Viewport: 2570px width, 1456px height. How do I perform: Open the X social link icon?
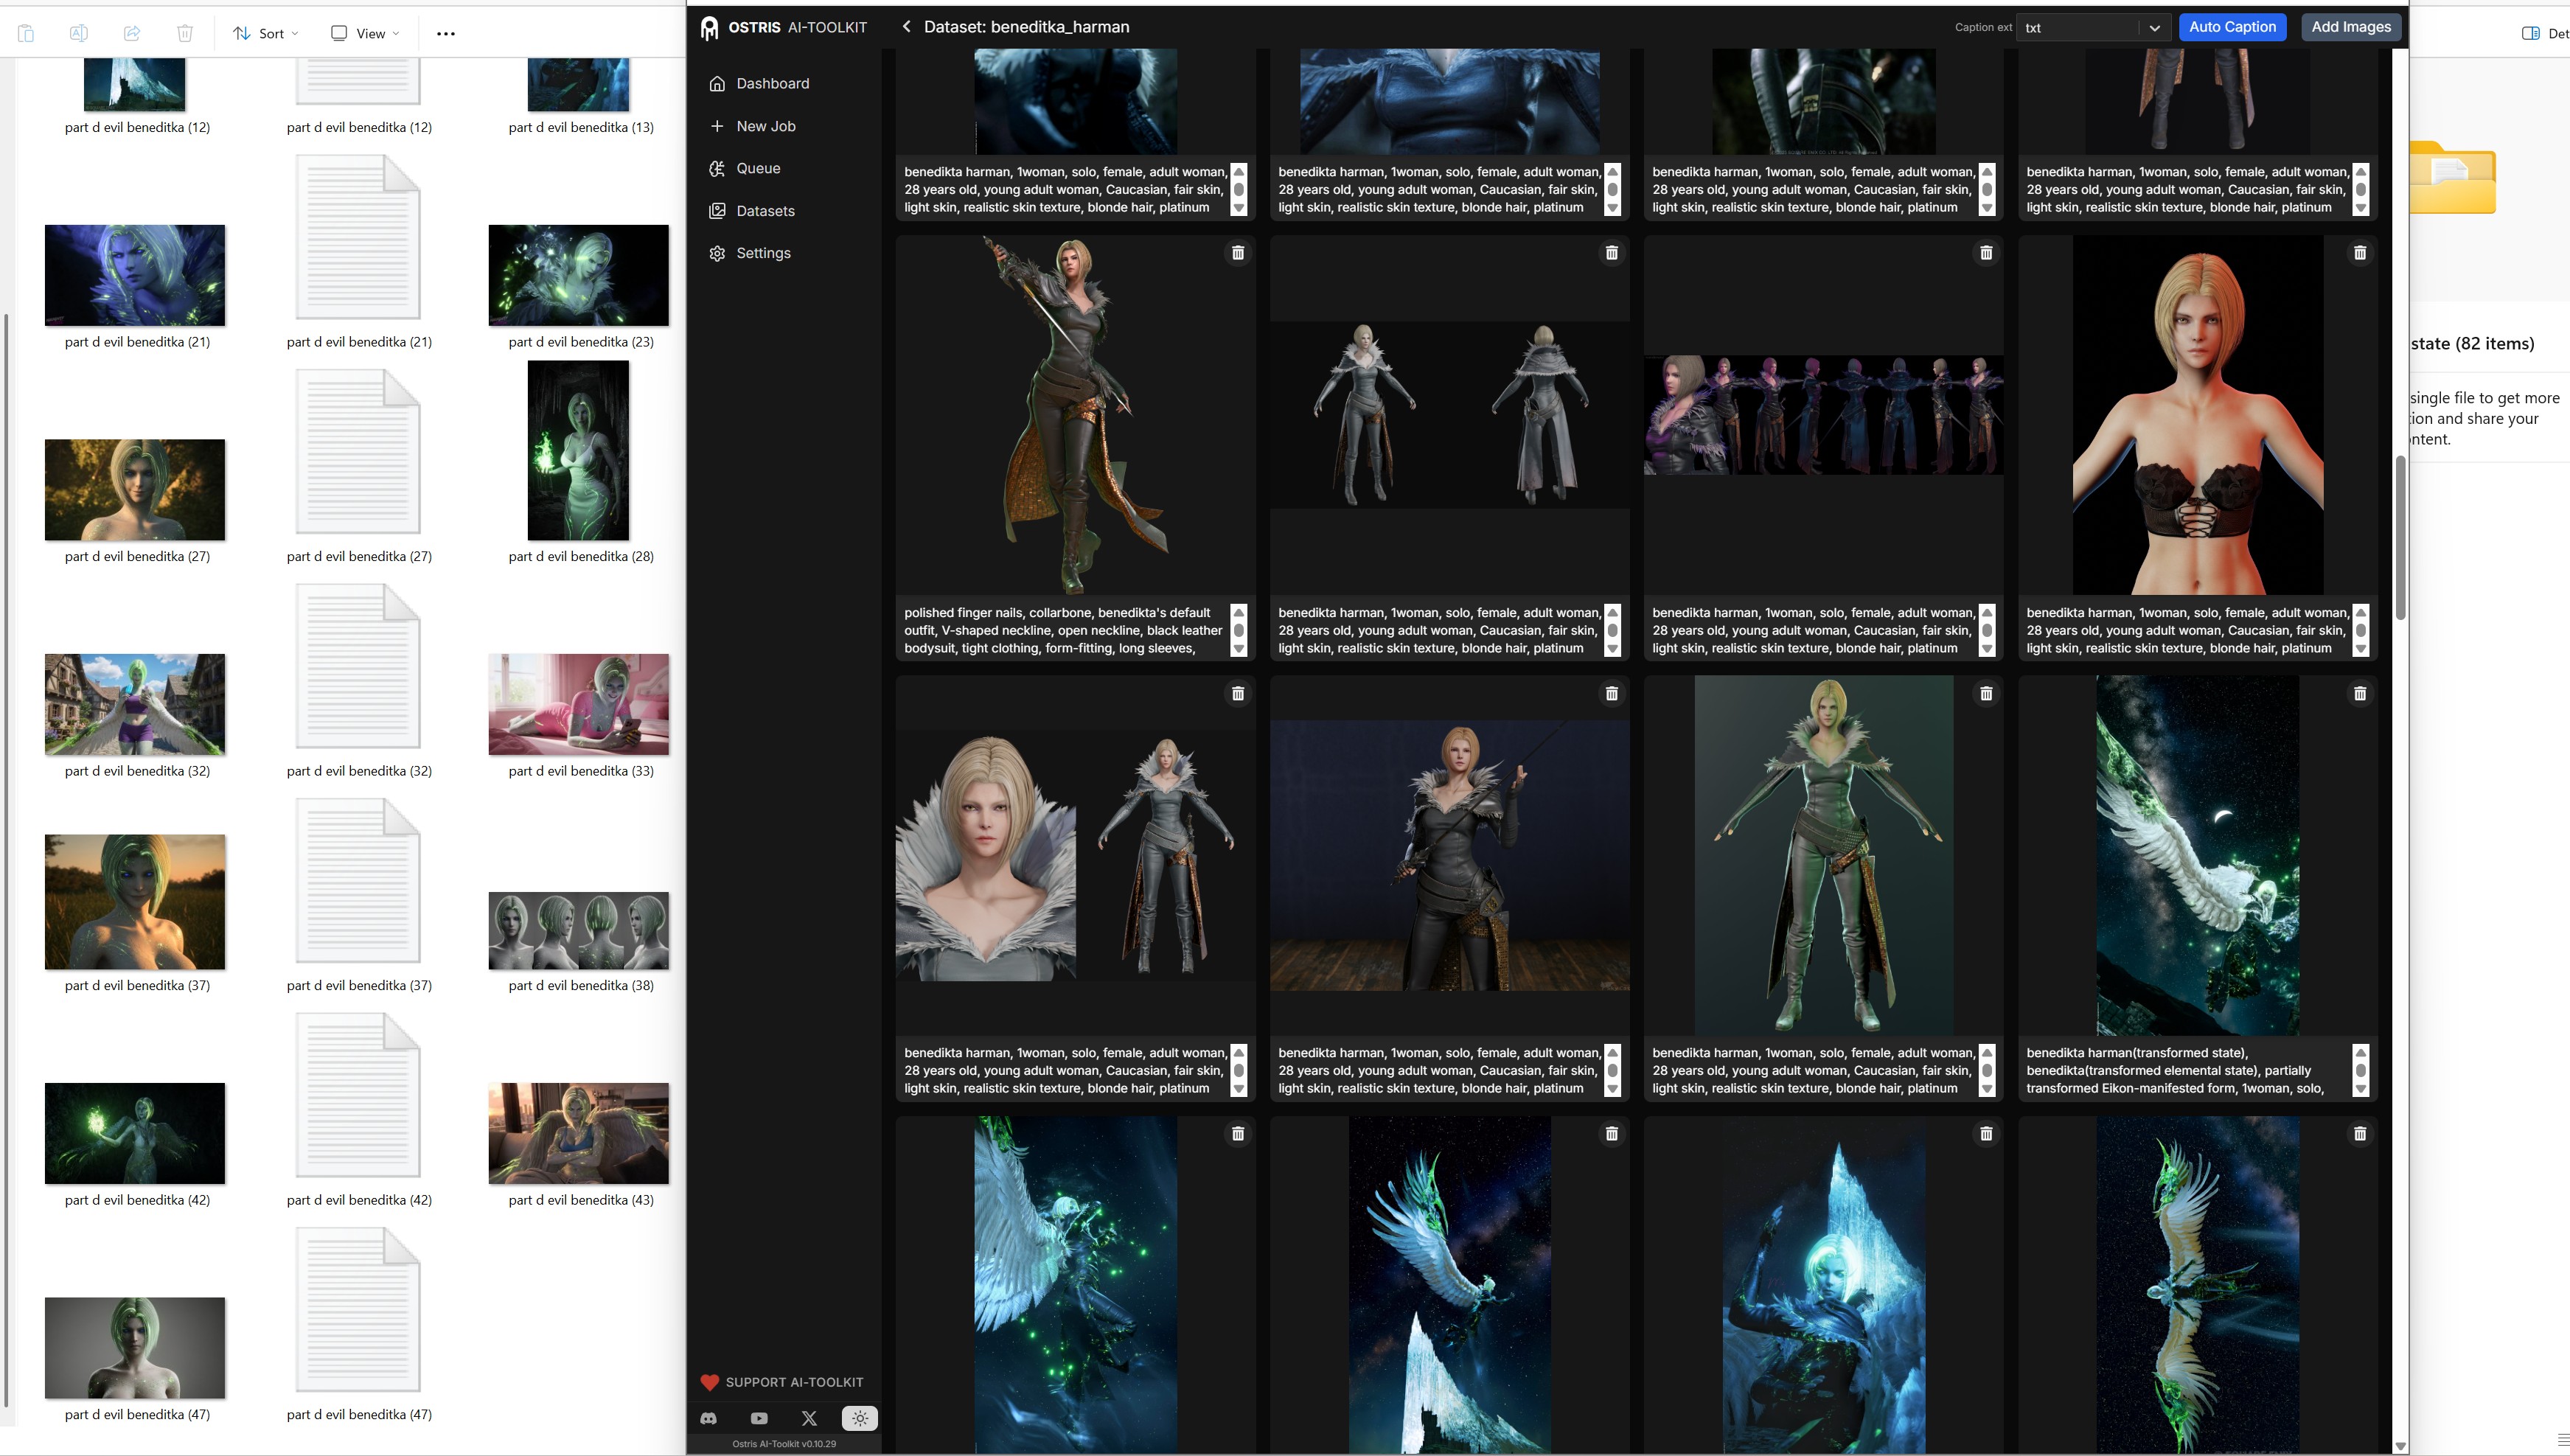[x=809, y=1418]
